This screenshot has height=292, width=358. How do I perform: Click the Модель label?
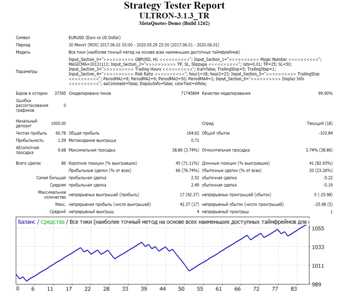click(23, 52)
